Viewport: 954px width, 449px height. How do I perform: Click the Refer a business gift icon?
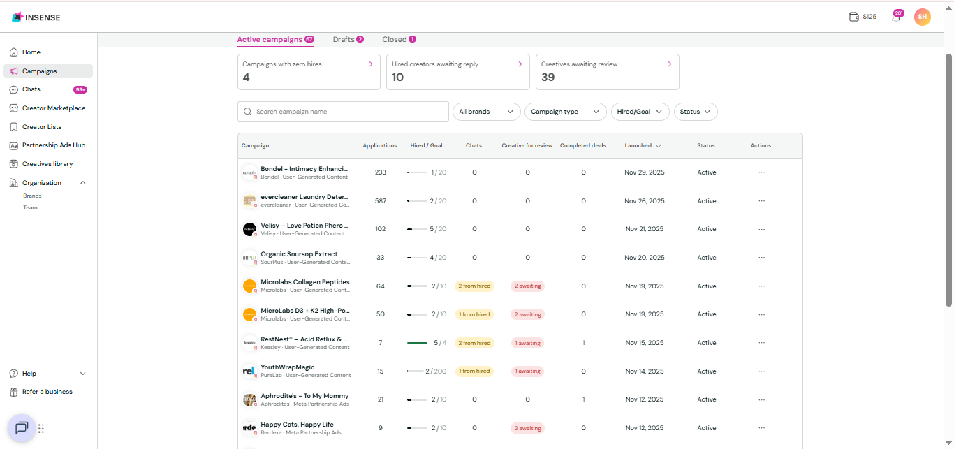(14, 392)
